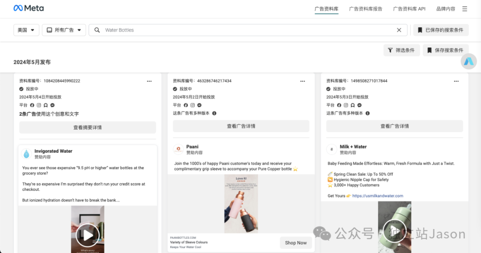Click Facebook platform icon in Milk + Water card

point(339,105)
